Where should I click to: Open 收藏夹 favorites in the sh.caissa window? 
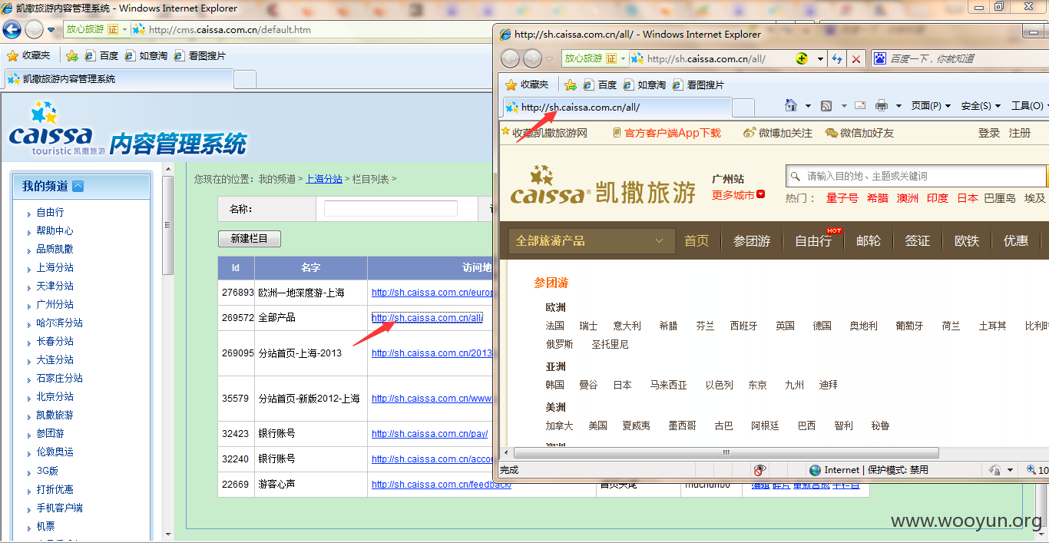click(x=527, y=84)
